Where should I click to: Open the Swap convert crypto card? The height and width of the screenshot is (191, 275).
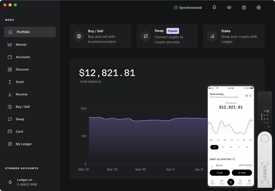(167, 36)
